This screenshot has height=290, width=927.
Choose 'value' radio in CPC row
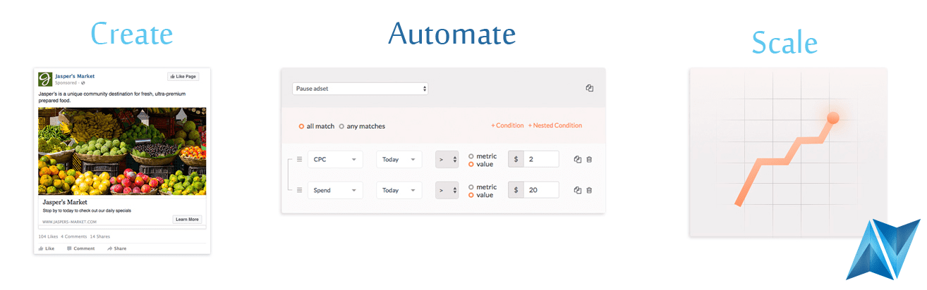point(471,164)
